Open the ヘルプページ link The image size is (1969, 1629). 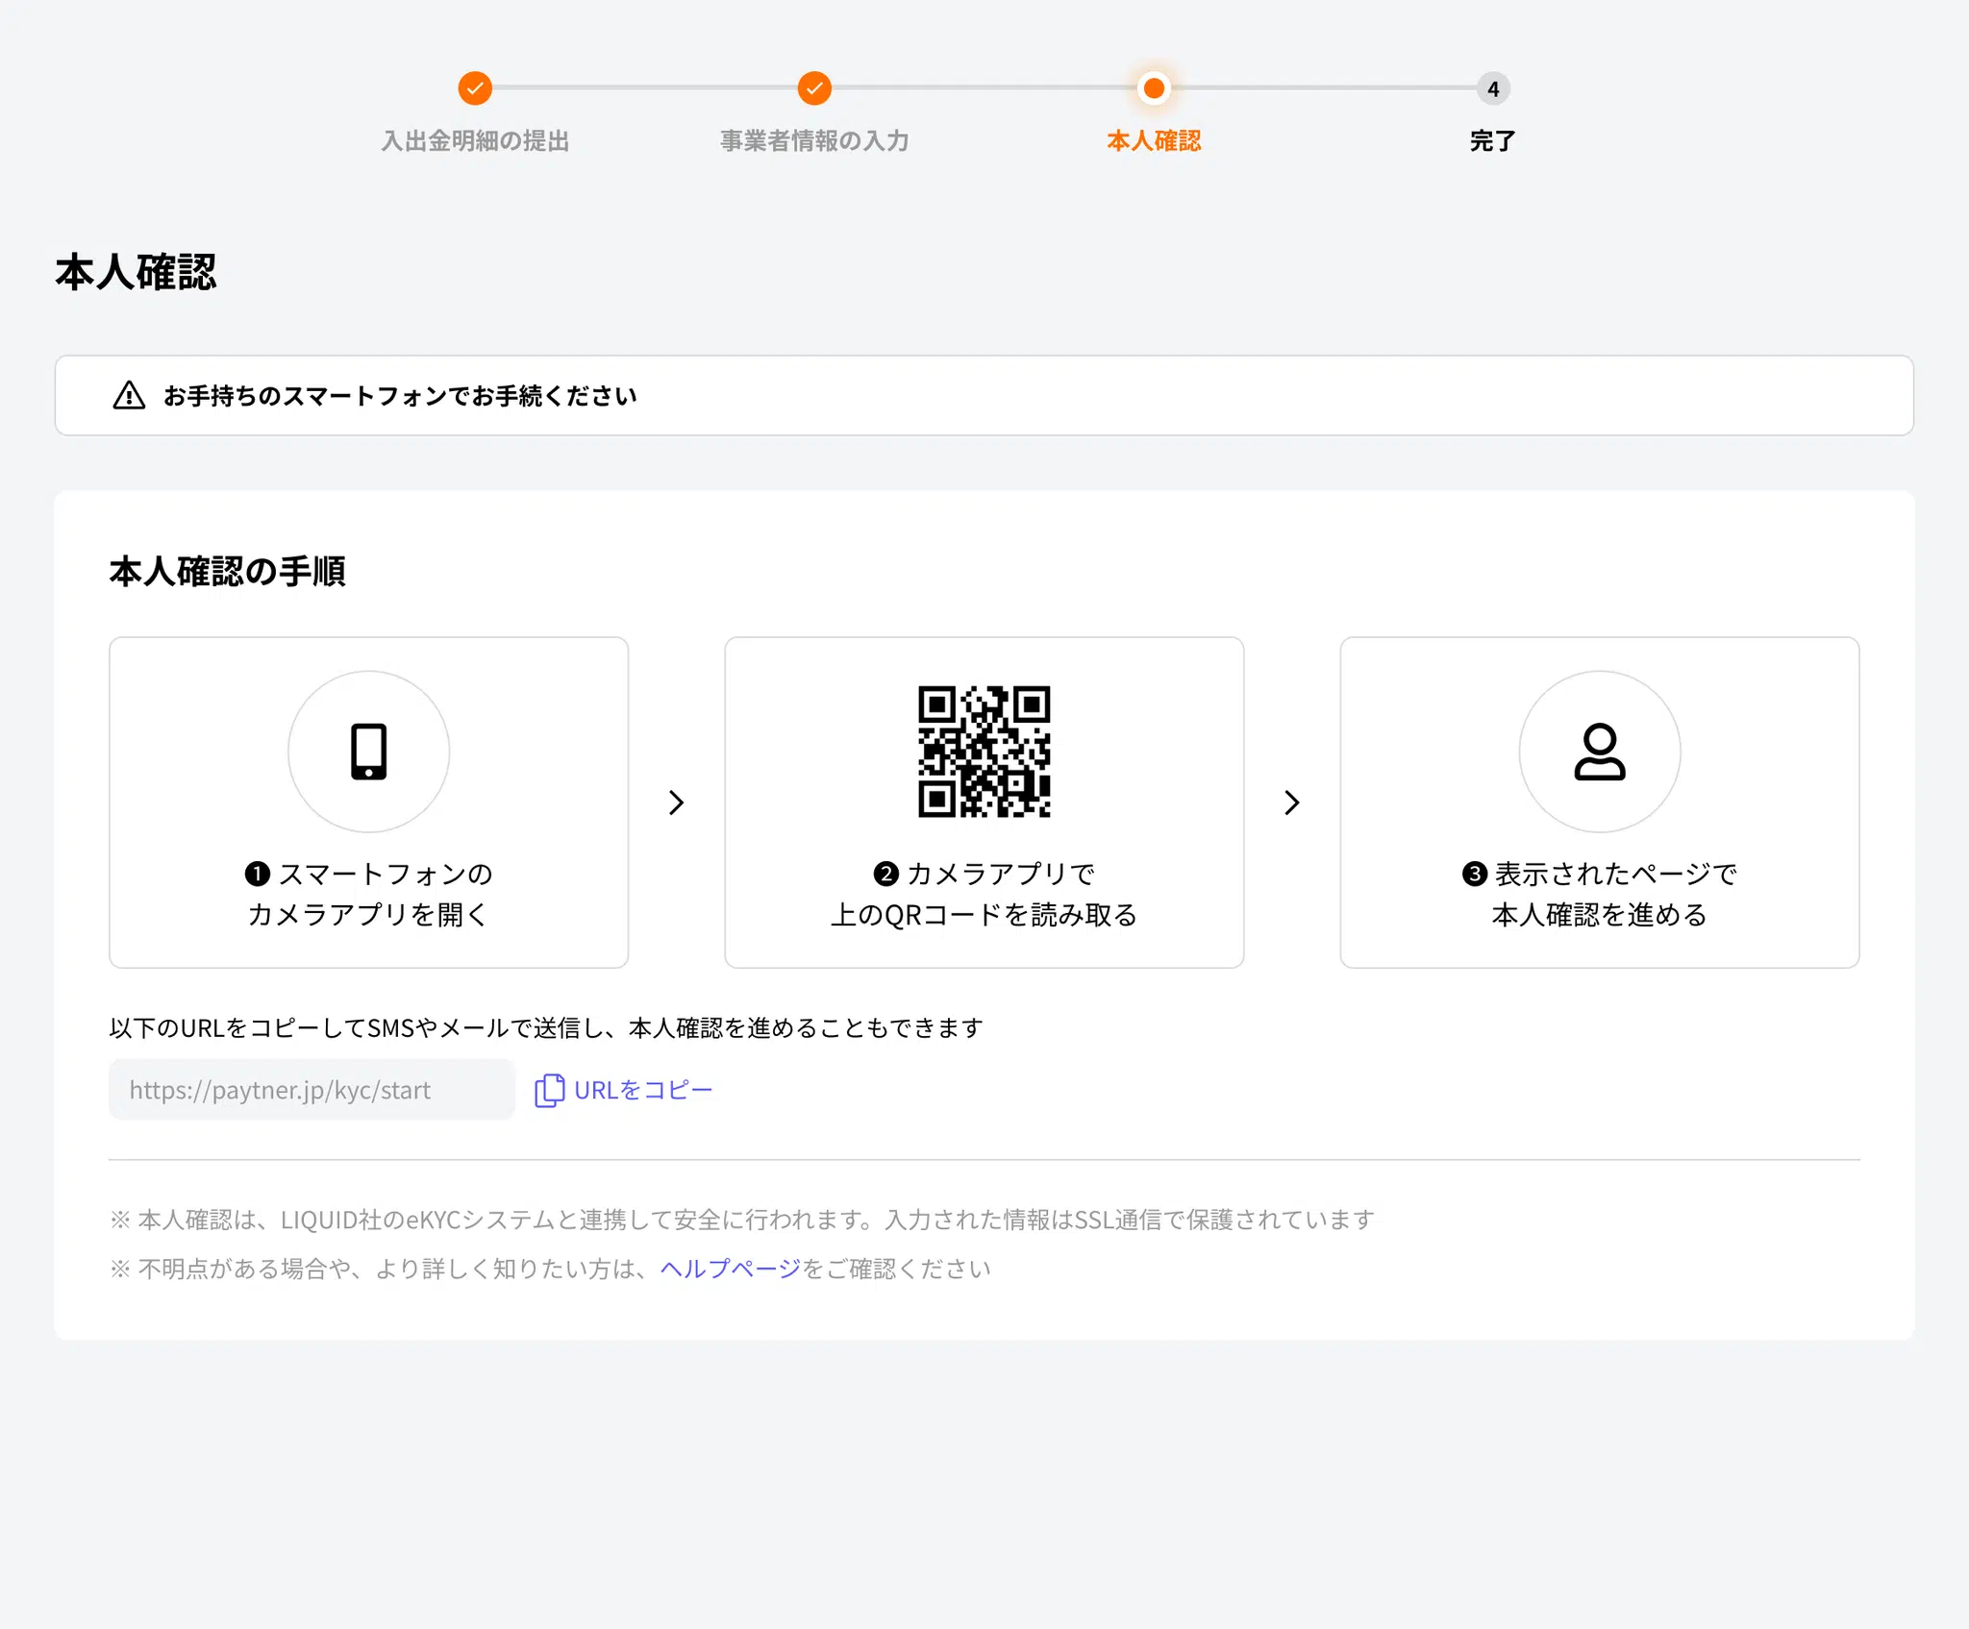click(x=731, y=1269)
